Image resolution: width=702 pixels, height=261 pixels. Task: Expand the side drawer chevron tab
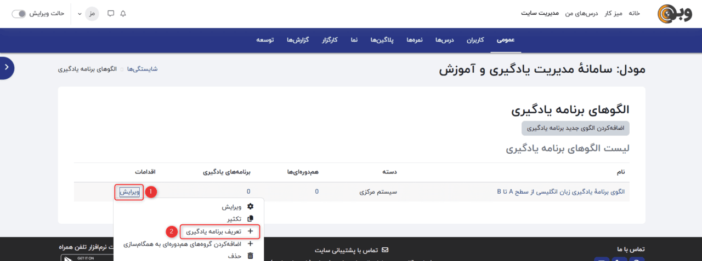click(x=7, y=67)
